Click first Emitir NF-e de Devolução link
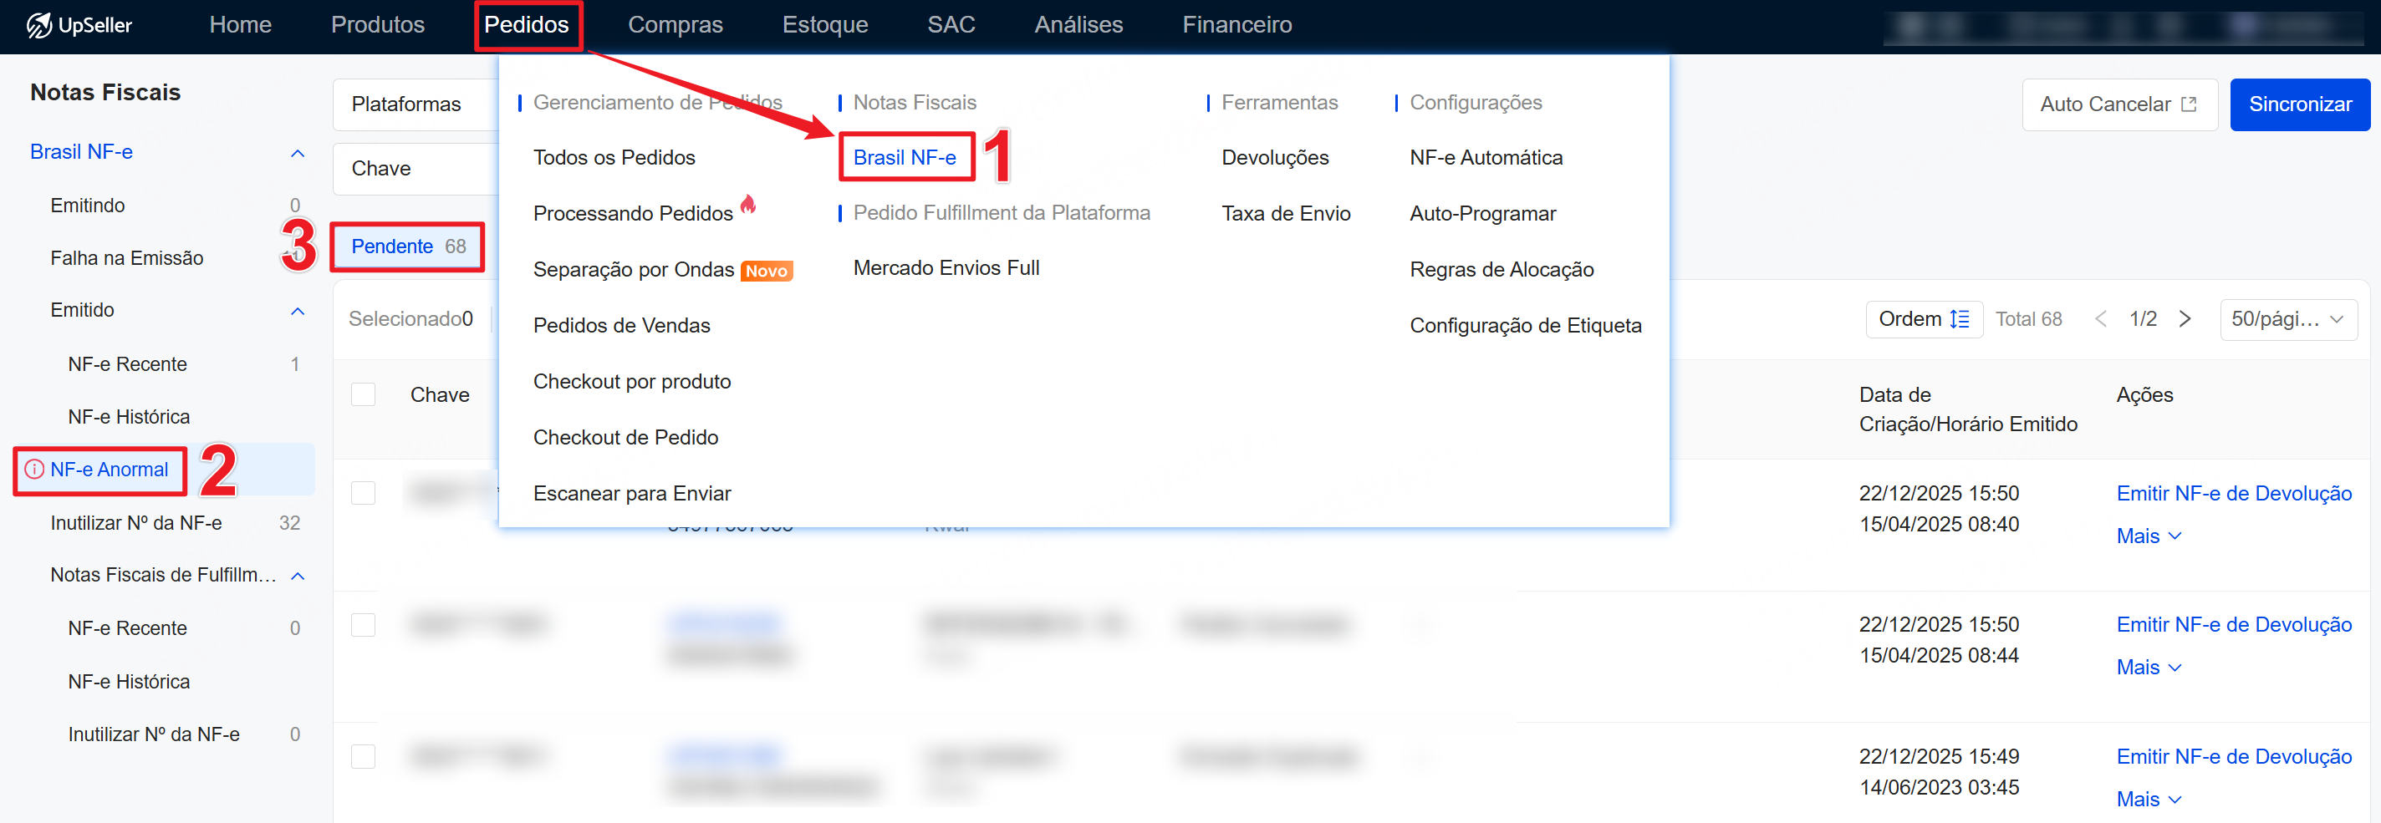2381x823 pixels. click(2233, 493)
